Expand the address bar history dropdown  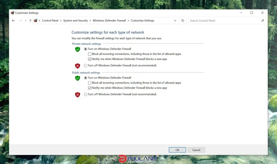(175, 21)
